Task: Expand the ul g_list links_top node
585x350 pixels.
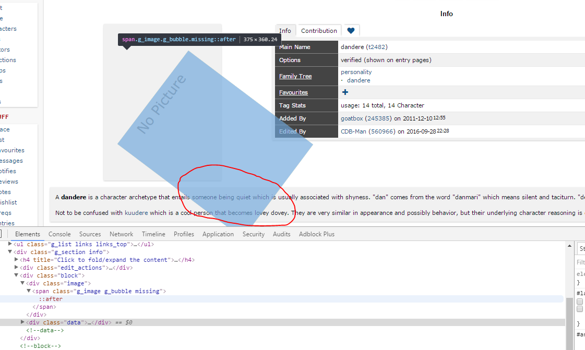Action: point(10,244)
